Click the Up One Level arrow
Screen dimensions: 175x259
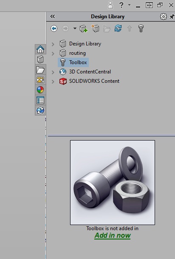coord(130,28)
